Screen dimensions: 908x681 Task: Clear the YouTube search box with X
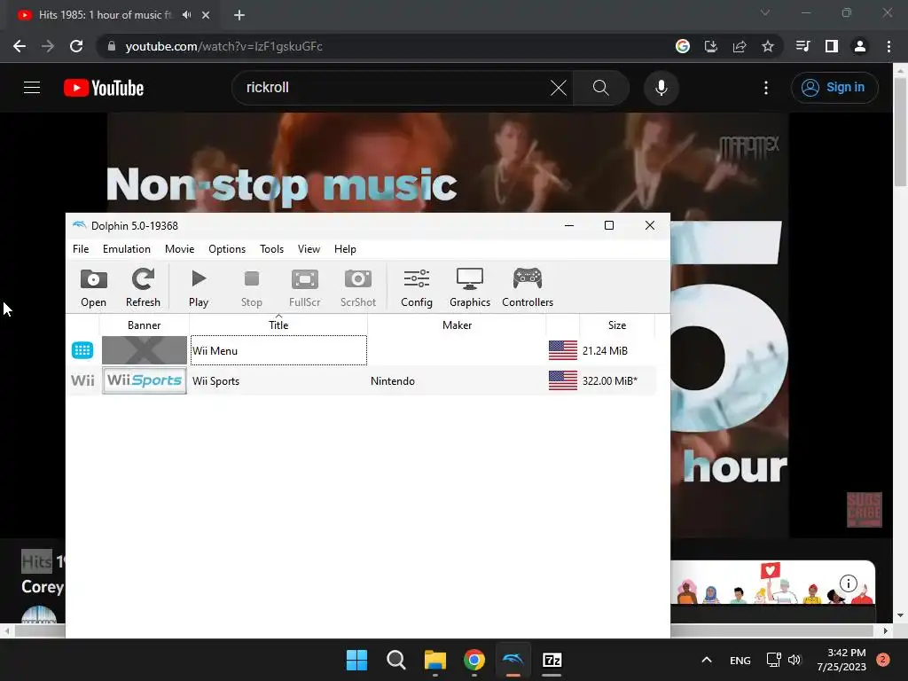(559, 88)
